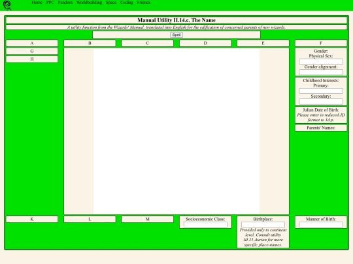Viewport: 353px width, 264px height.
Task: Click the Julian Date of Birth label
Action: [321, 110]
